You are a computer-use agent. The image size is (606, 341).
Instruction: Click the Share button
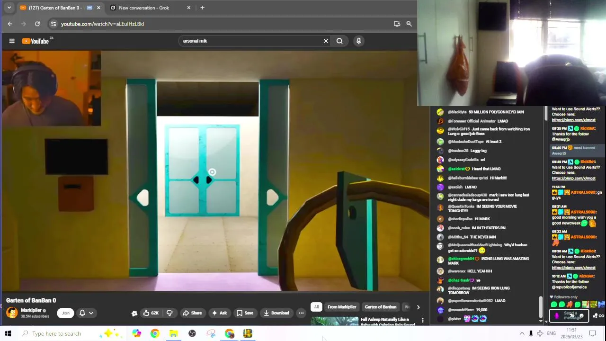coord(192,313)
